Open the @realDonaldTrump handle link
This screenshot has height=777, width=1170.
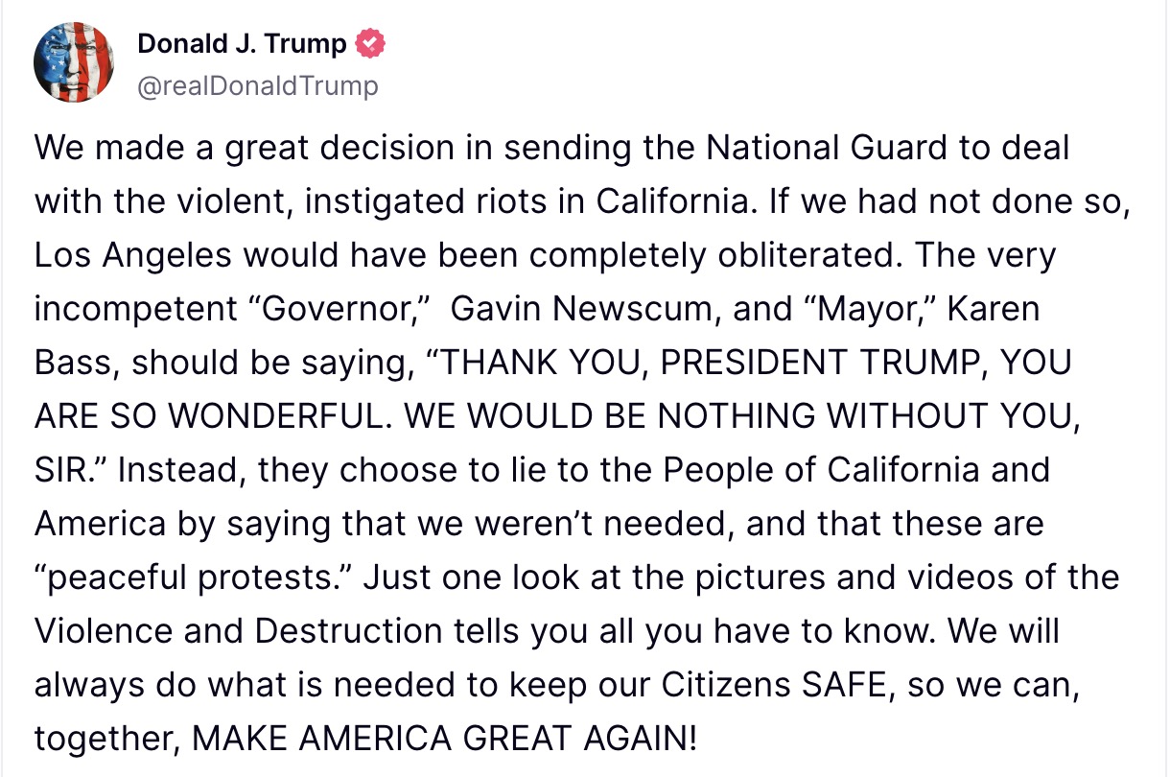[x=258, y=86]
